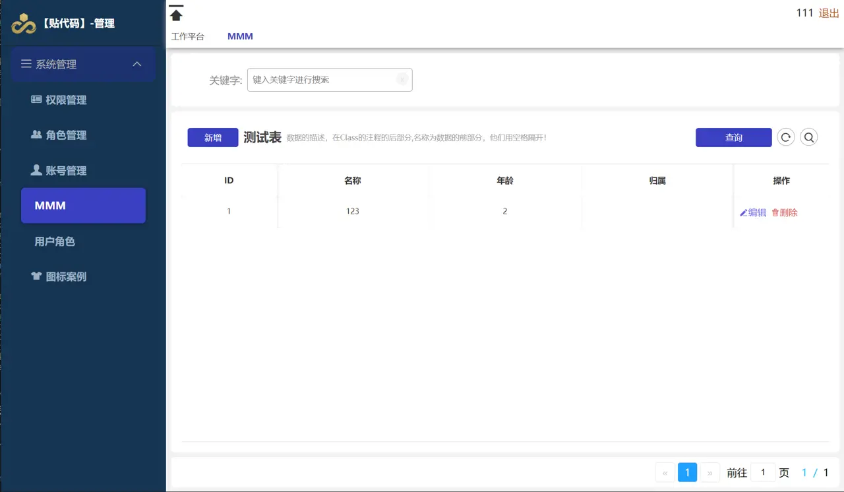Open 角色管理 in the sidebar

point(59,135)
